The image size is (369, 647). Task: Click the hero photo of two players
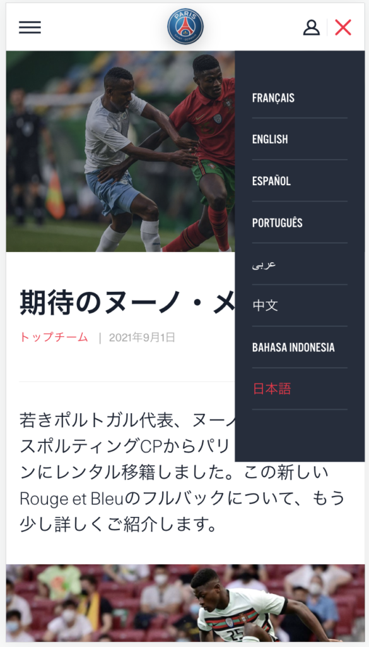click(x=120, y=151)
